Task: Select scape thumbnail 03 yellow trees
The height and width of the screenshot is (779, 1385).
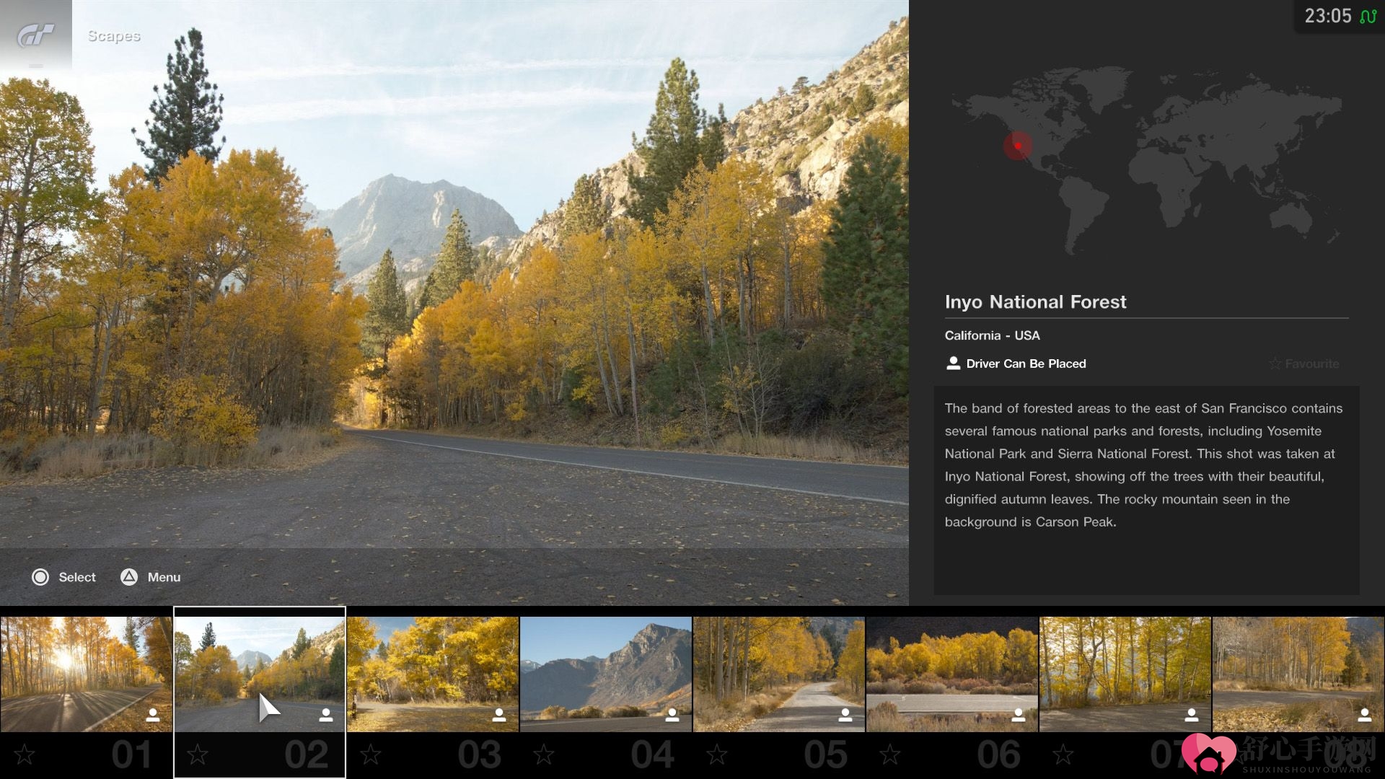Action: (x=433, y=674)
